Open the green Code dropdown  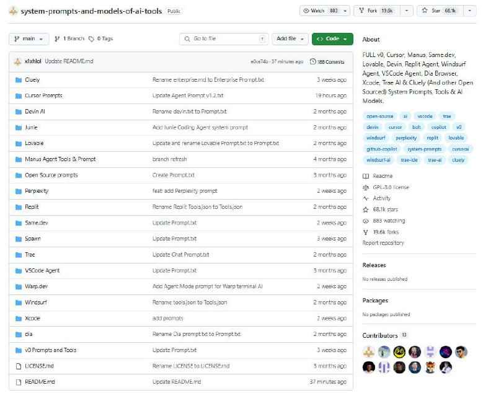332,39
